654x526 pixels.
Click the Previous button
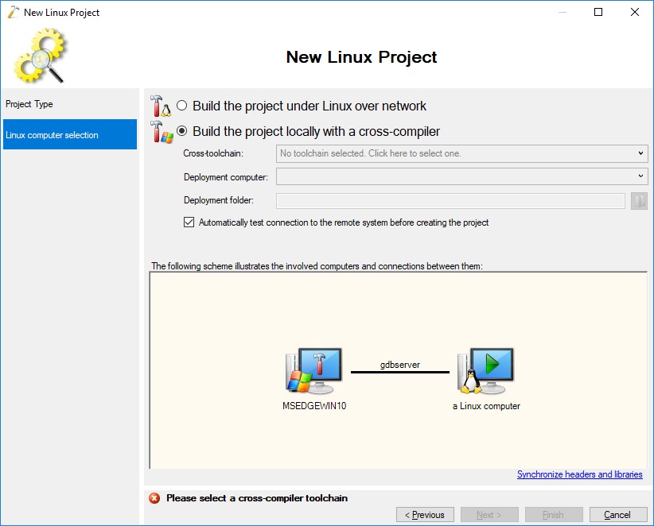(x=425, y=515)
